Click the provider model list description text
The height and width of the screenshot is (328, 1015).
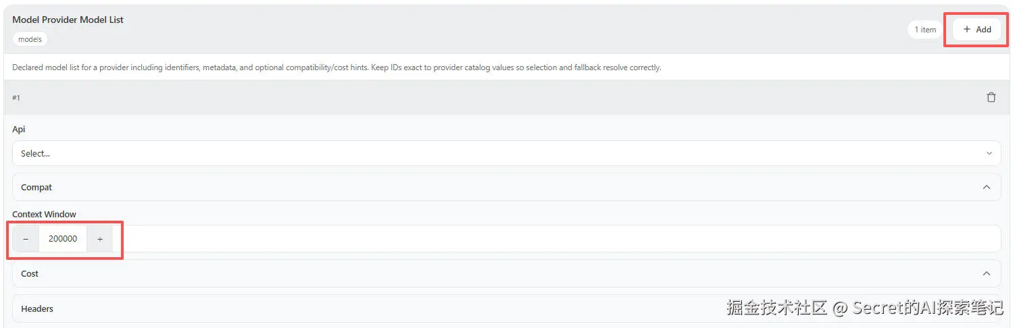click(337, 67)
